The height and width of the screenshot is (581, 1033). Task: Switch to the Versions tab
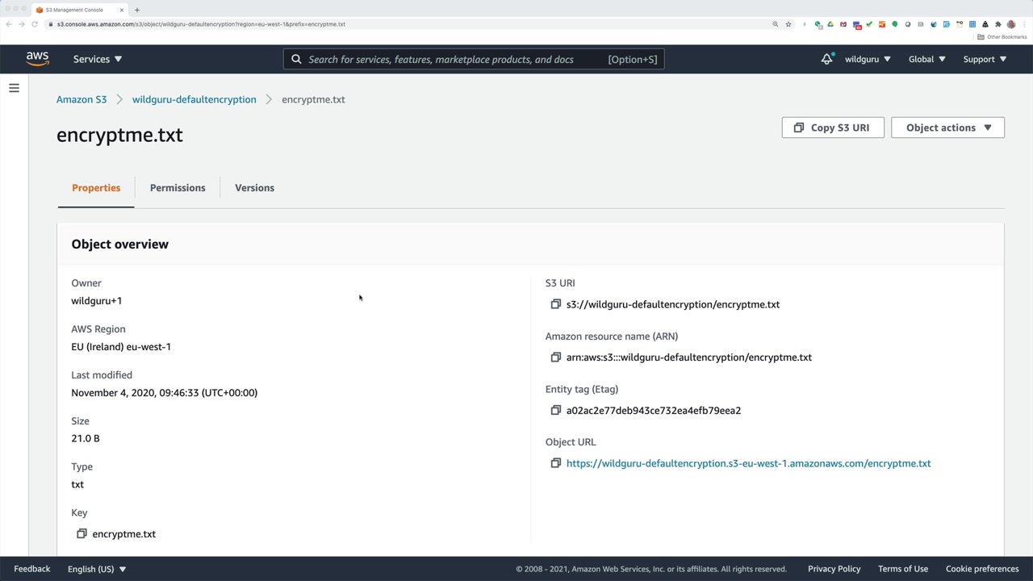coord(254,188)
